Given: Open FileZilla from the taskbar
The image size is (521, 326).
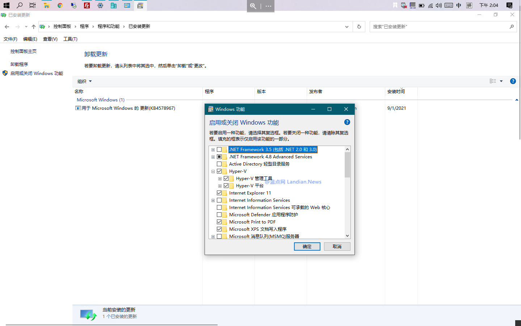Looking at the screenshot, I should [x=87, y=5].
